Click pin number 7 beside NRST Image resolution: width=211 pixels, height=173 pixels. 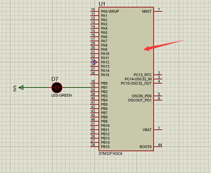pyautogui.click(x=159, y=9)
